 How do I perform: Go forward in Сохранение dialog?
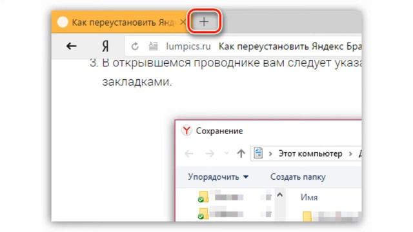(210, 153)
